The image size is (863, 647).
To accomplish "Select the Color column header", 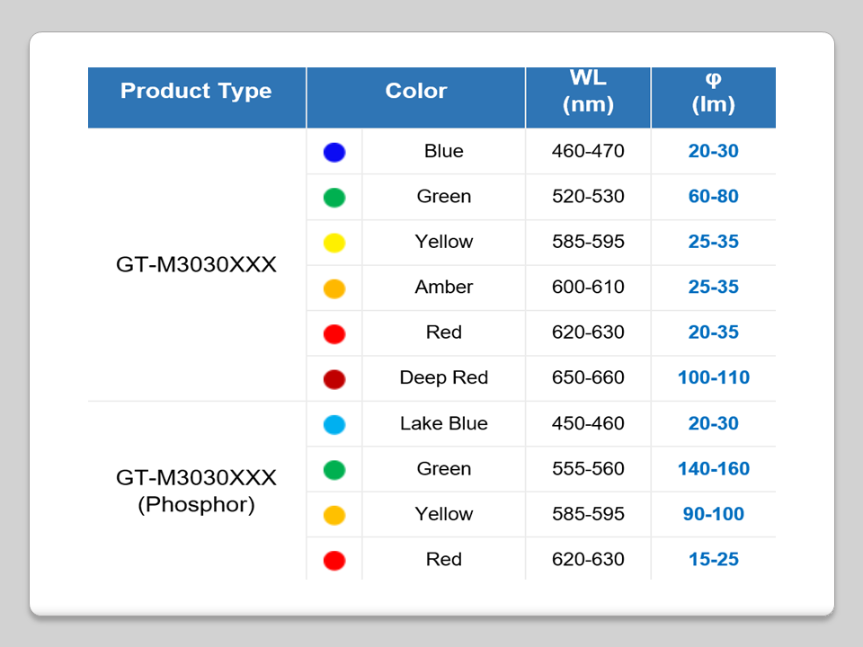I will (415, 91).
